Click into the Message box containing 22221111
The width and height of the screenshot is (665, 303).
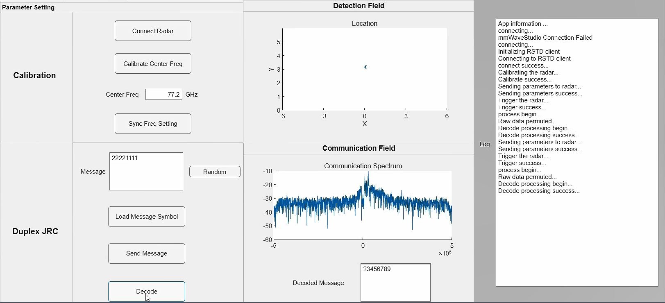click(146, 172)
